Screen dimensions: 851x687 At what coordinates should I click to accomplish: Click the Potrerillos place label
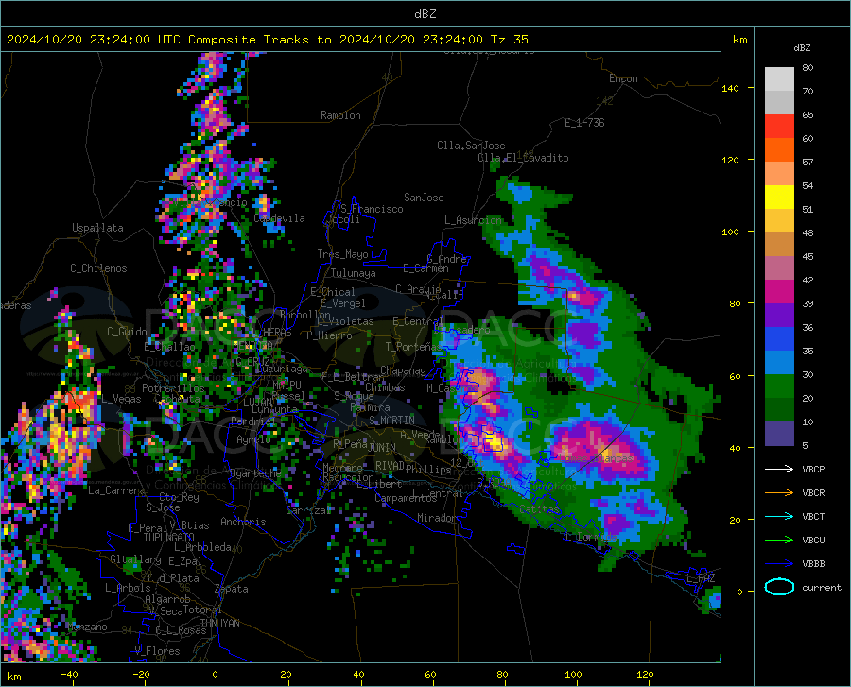point(173,388)
